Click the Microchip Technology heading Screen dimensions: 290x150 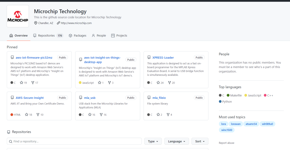(60, 12)
